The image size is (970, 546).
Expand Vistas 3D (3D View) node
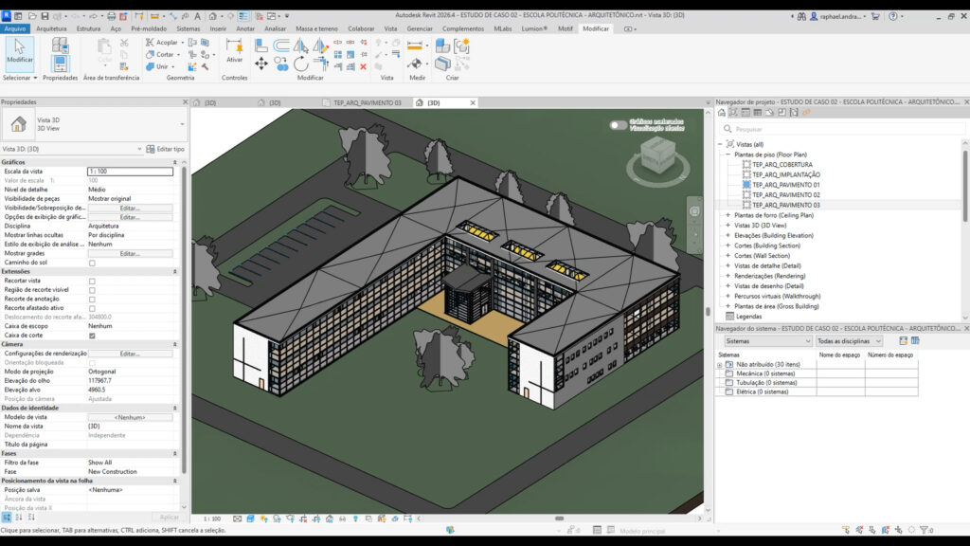click(728, 226)
